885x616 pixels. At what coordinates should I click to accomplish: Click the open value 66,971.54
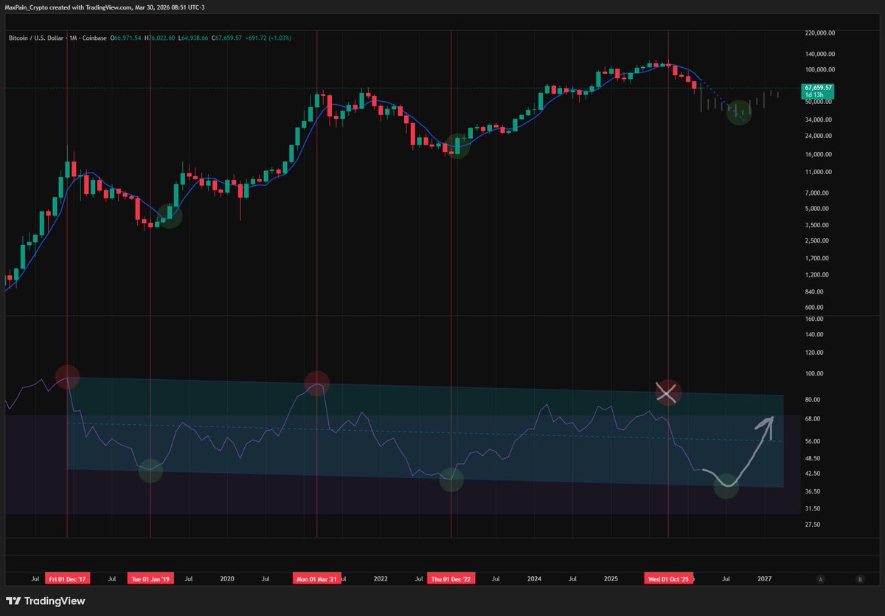pyautogui.click(x=126, y=37)
